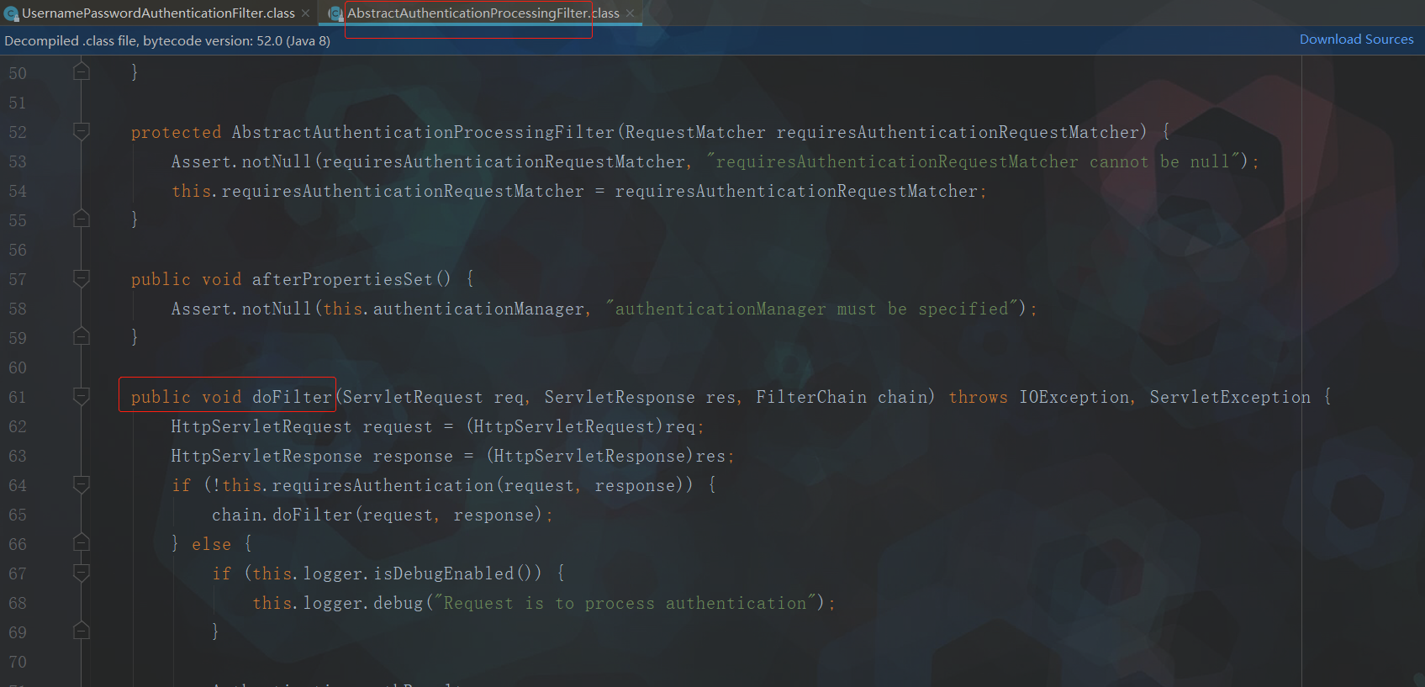Click the chain.doFilter call on line 65

pos(282,515)
